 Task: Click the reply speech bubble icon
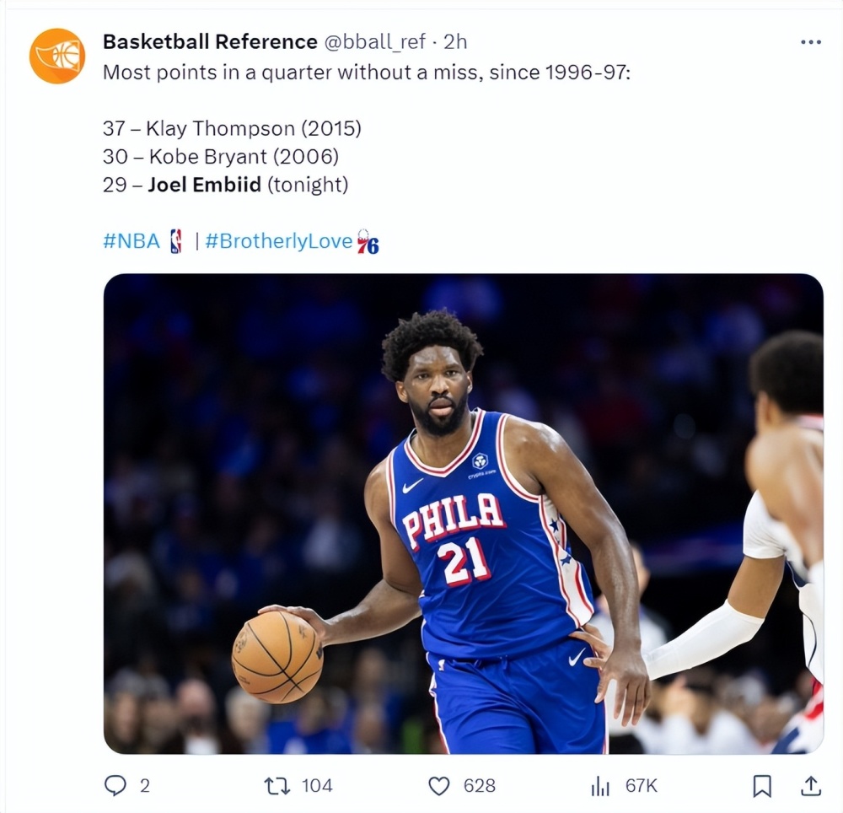click(115, 785)
